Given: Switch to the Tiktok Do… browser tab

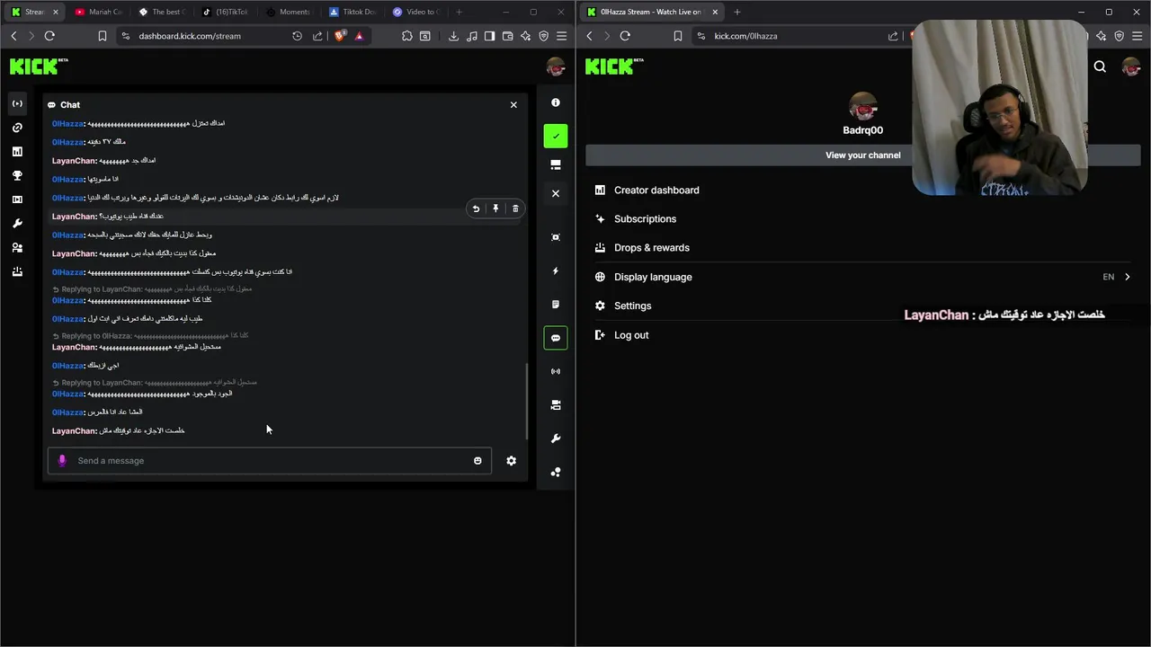Looking at the screenshot, I should pos(352,12).
